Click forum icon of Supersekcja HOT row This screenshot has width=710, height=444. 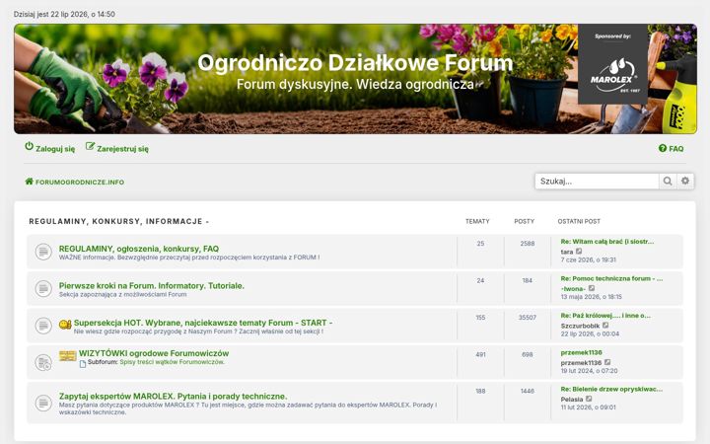[43, 326]
